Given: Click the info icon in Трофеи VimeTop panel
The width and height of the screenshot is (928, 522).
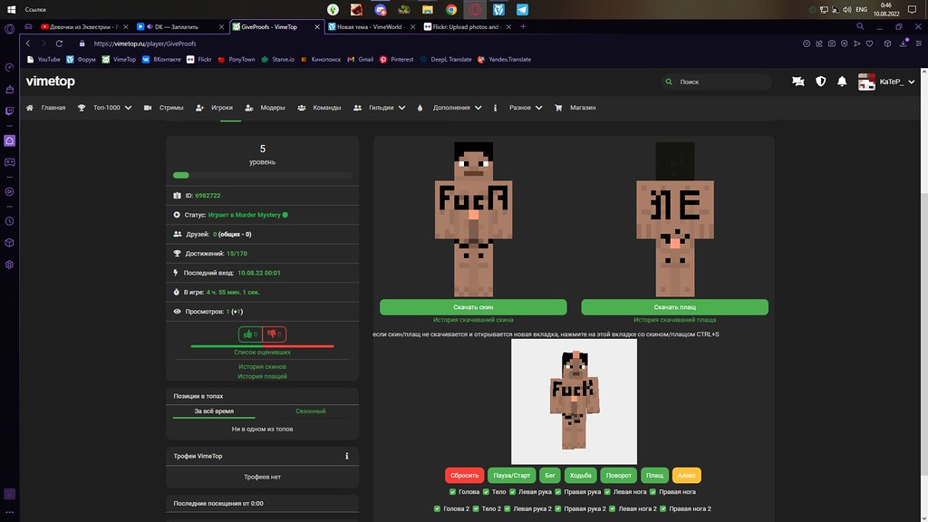Looking at the screenshot, I should pos(347,457).
